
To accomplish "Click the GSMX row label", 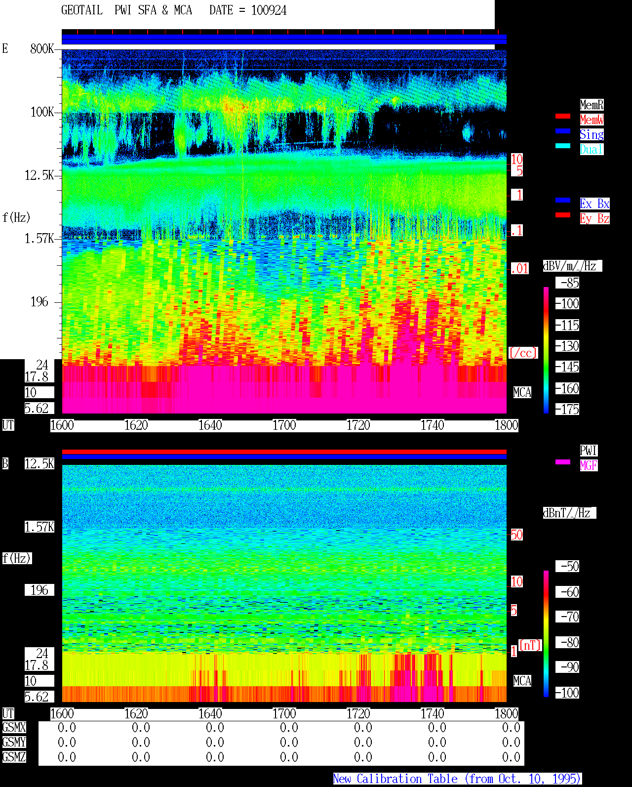I will click(14, 728).
